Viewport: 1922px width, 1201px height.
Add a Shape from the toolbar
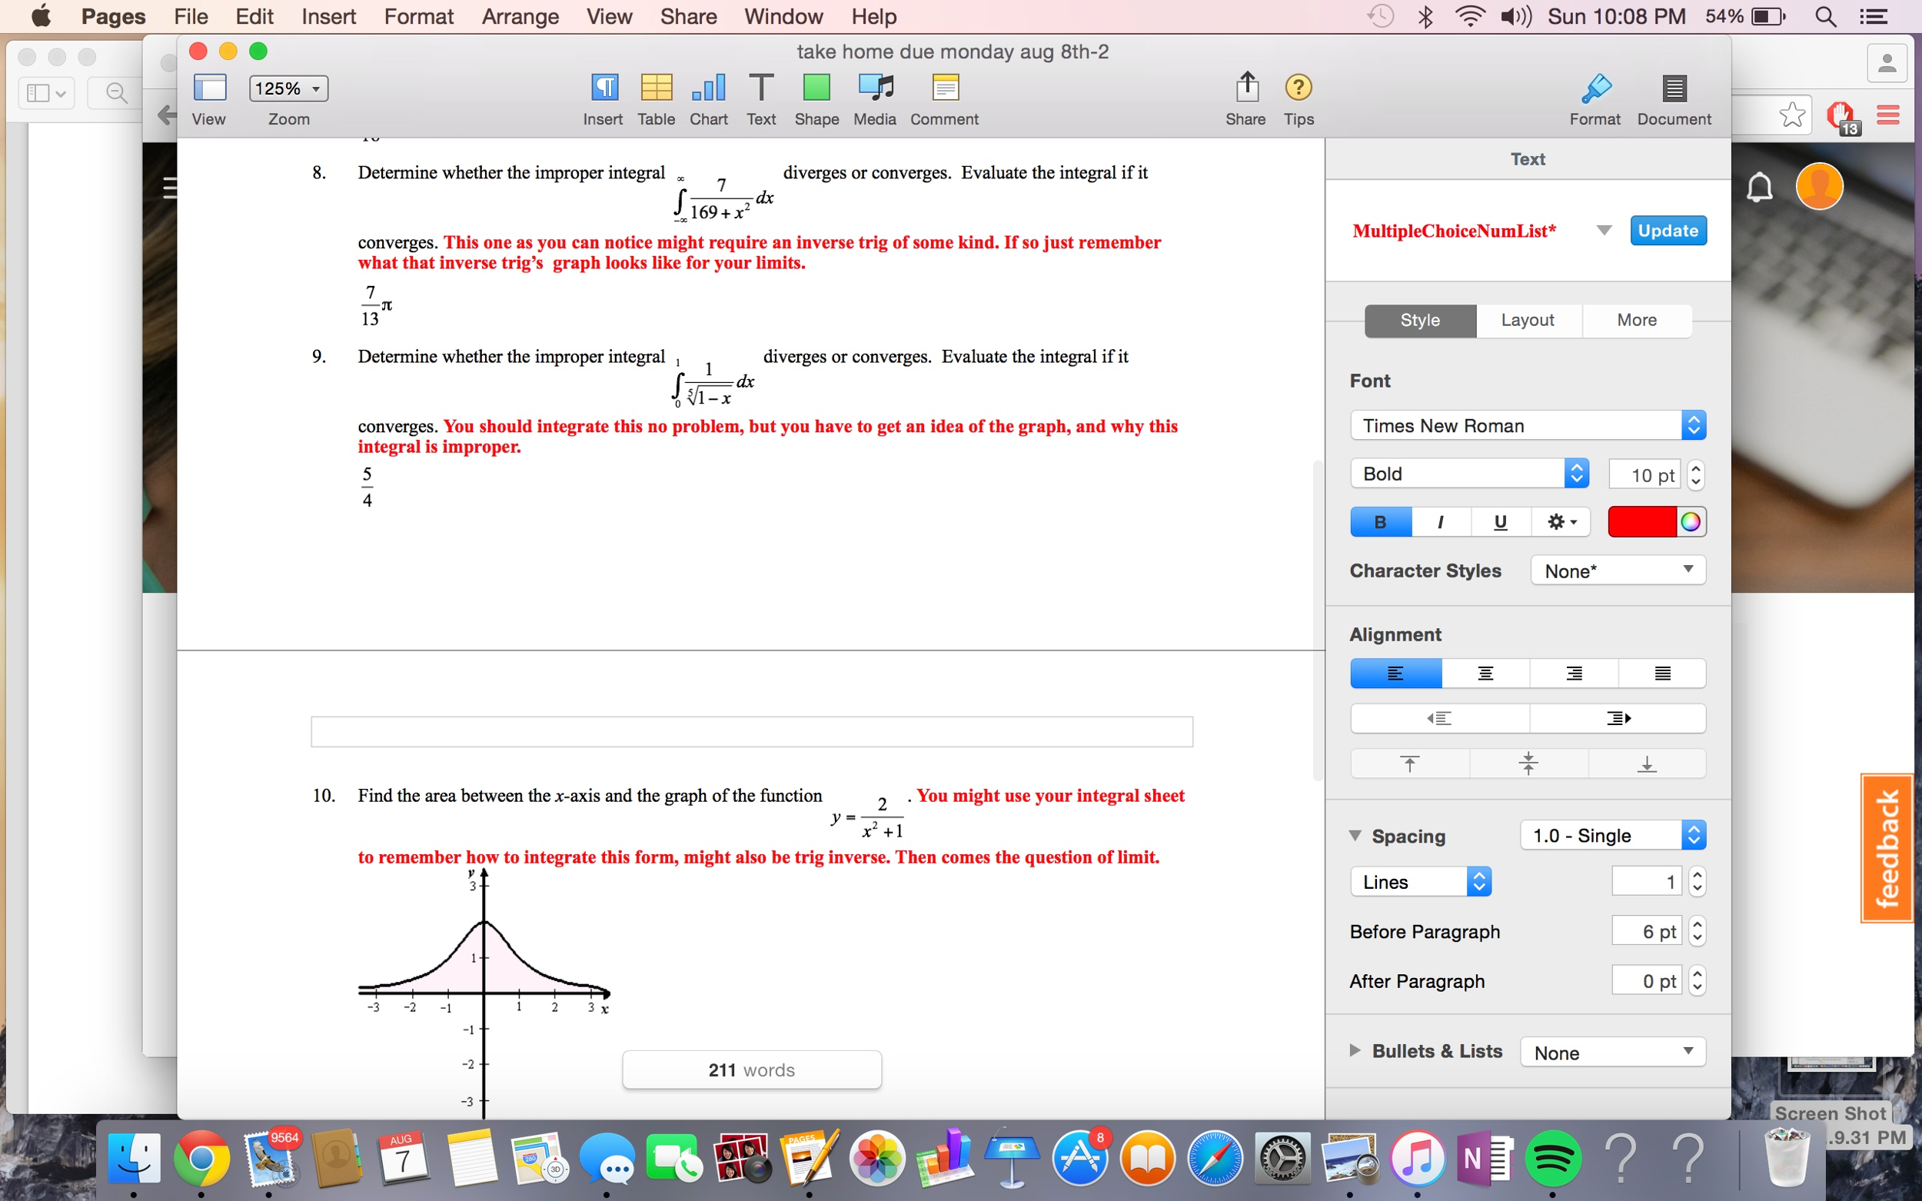816,88
